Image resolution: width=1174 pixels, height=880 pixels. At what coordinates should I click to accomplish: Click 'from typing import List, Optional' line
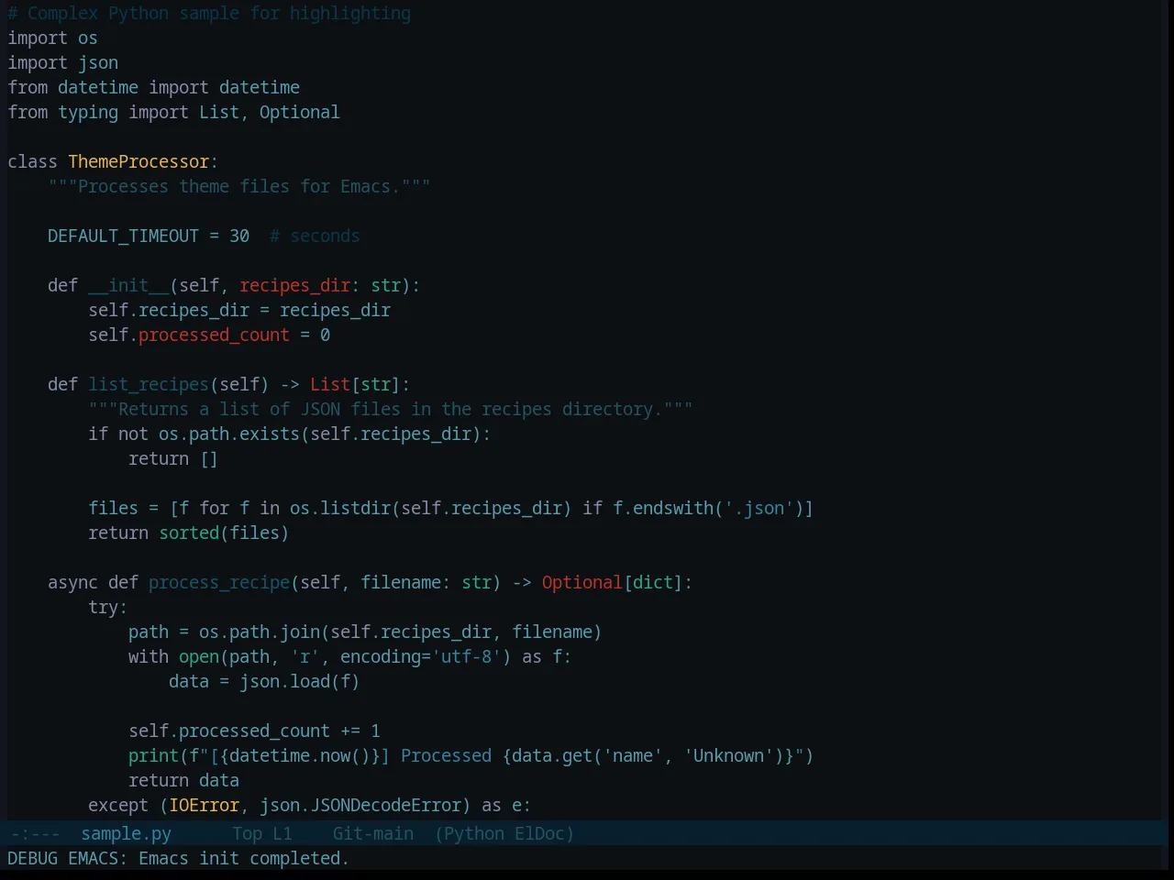tap(173, 112)
